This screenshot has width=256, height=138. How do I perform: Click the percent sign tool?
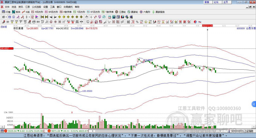tap(137, 22)
